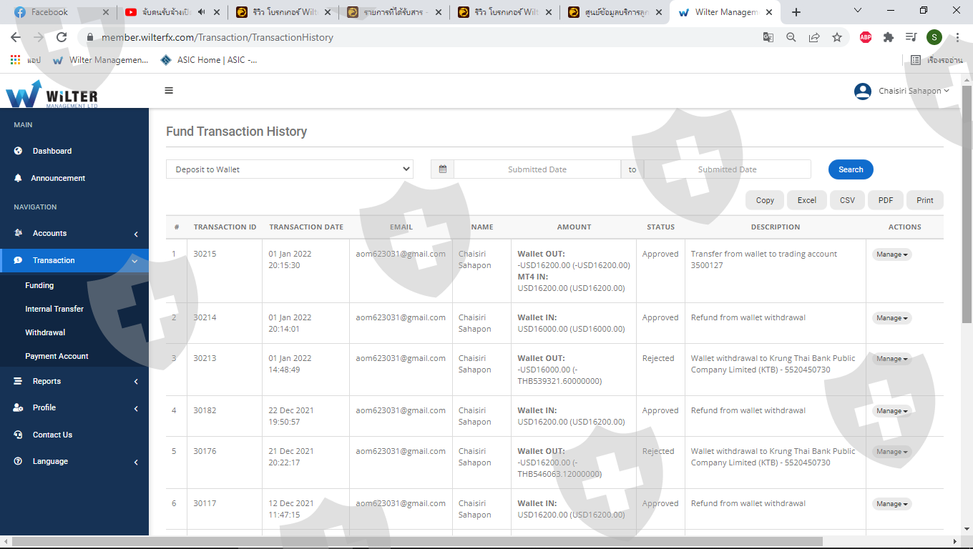The height and width of the screenshot is (549, 973).
Task: Click the AdBlock Plus extension icon
Action: click(x=866, y=37)
